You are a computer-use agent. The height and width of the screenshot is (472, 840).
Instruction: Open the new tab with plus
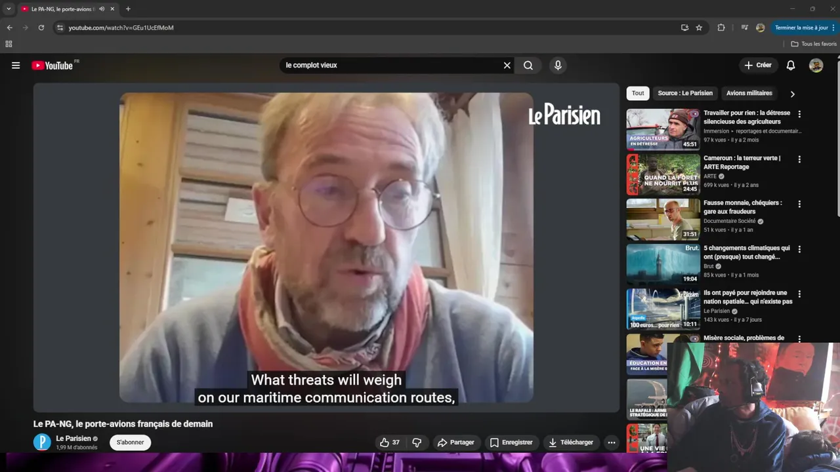point(128,9)
